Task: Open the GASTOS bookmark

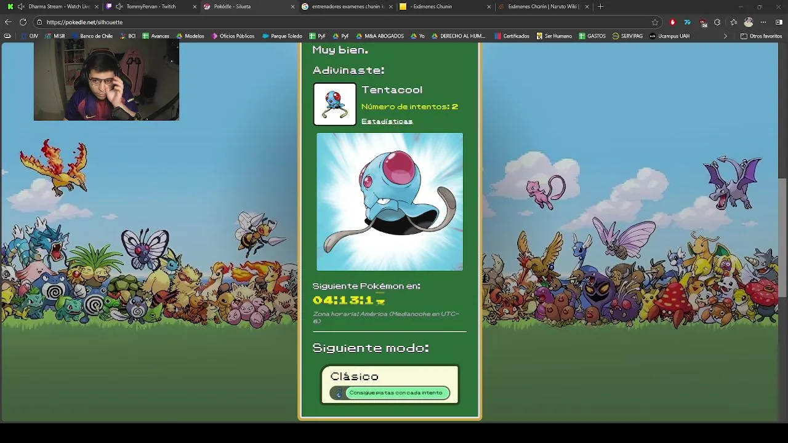Action: pyautogui.click(x=592, y=36)
